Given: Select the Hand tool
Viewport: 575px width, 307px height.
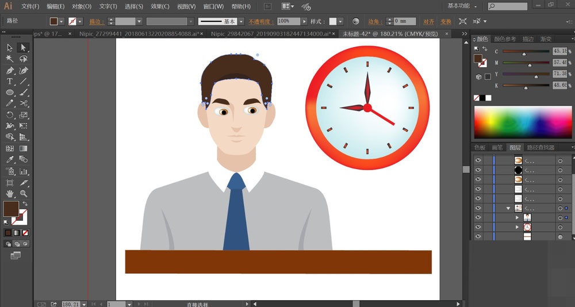Looking at the screenshot, I should pos(10,193).
